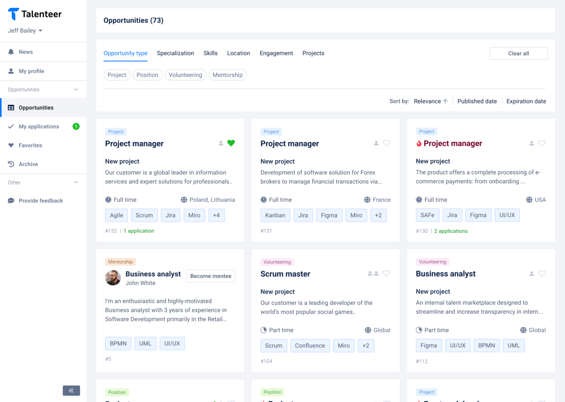The height and width of the screenshot is (402, 565).
Task: Click the person icon on card #132
Action: point(221,143)
